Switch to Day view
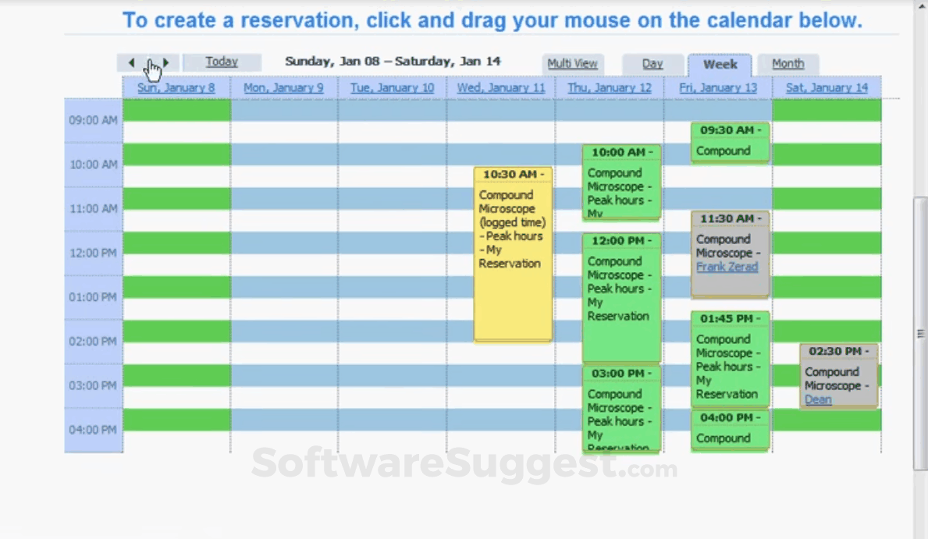The image size is (928, 539). click(653, 64)
